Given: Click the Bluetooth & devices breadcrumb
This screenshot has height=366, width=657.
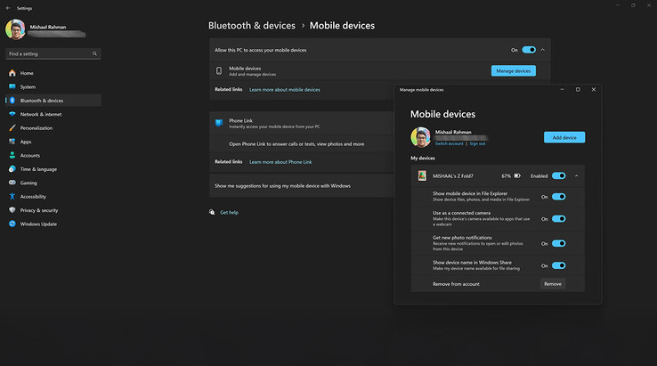Looking at the screenshot, I should coord(252,26).
